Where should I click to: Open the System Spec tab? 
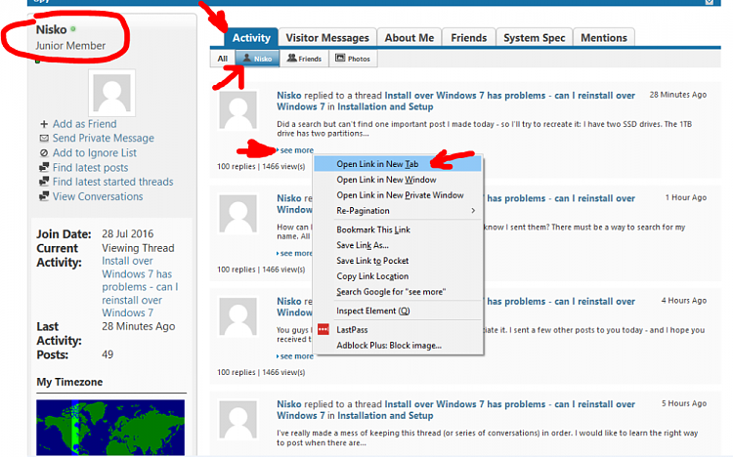[x=534, y=38]
